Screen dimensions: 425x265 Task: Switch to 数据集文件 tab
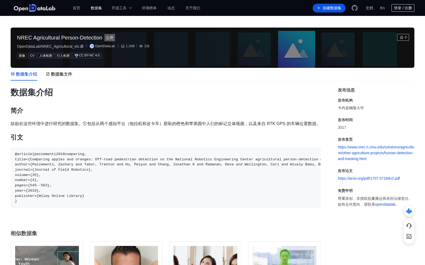[x=59, y=74]
